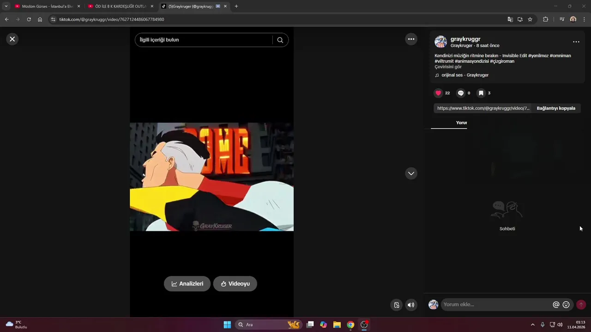Go back with browser back arrow
The height and width of the screenshot is (332, 591).
tap(6, 19)
